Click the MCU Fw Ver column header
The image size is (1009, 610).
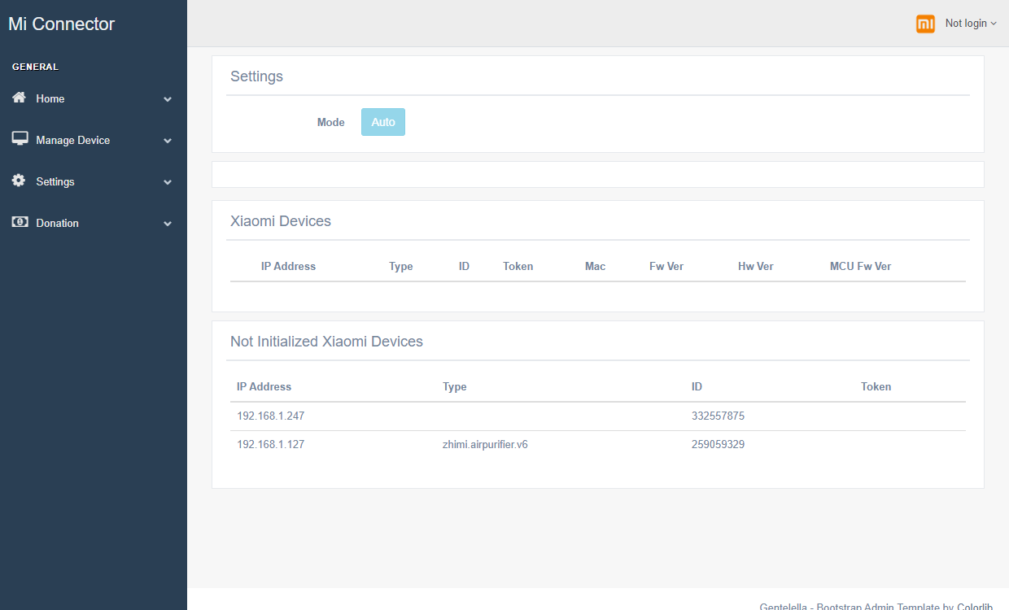point(860,266)
